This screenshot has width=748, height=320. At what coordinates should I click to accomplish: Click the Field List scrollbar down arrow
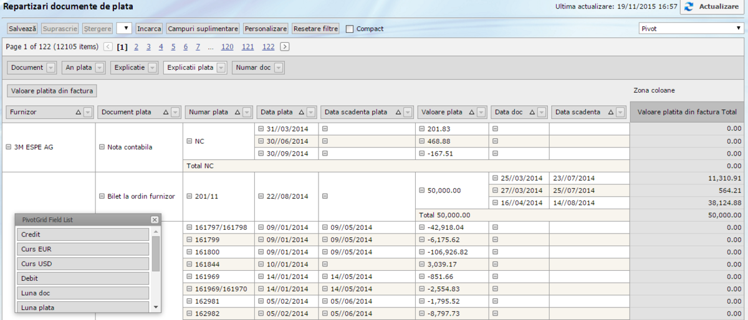(156, 306)
